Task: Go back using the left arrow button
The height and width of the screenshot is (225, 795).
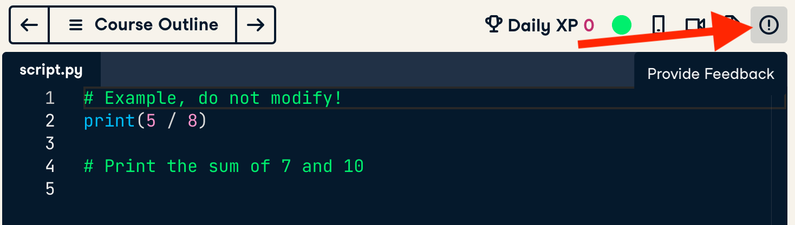Action: tap(29, 25)
